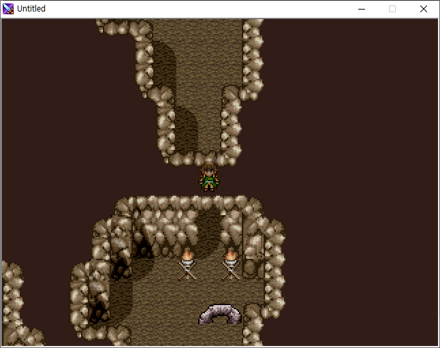Image resolution: width=440 pixels, height=348 pixels.
Task: Click the left flaming torch brazier
Action: click(187, 264)
